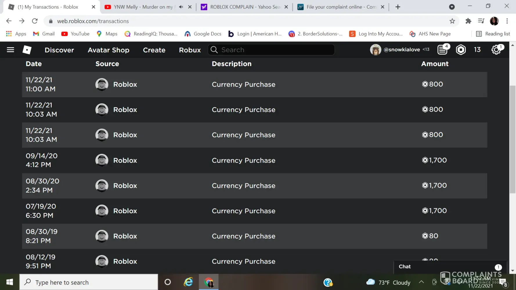The image size is (516, 290).
Task: Open the Roblox settings gear icon
Action: (x=496, y=50)
